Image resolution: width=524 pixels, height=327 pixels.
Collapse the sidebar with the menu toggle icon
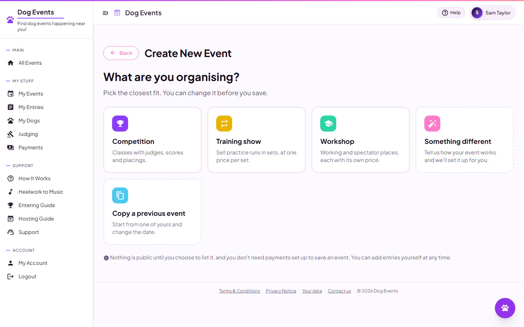tap(106, 13)
